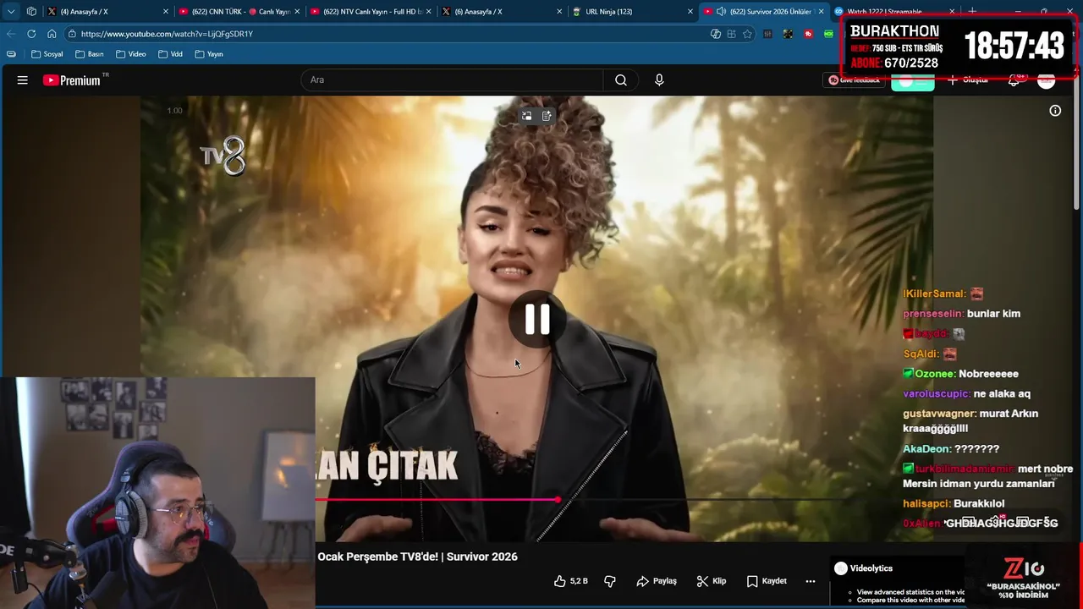Image resolution: width=1083 pixels, height=609 pixels.
Task: Open the leftmost bookmarks bar icon
Action: pyautogui.click(x=11, y=54)
